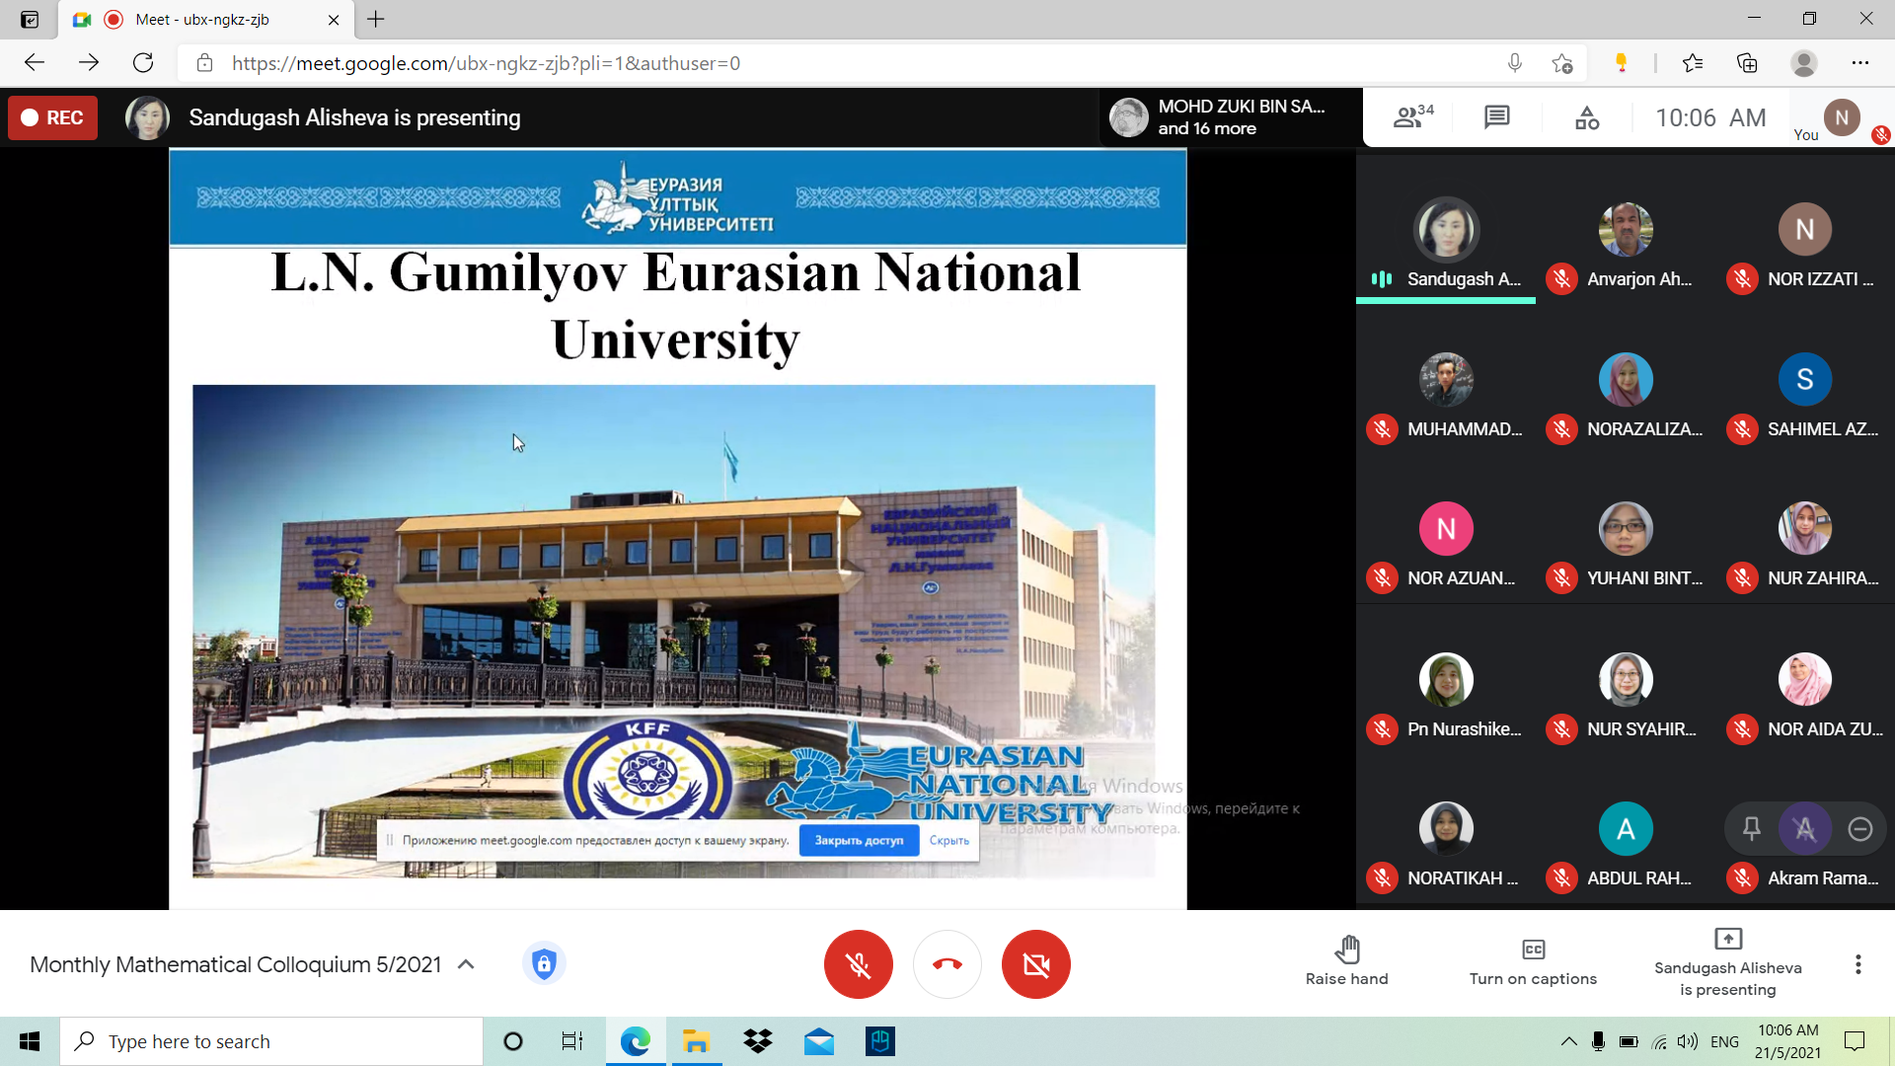Raise hand in the meeting

pos(1346,960)
